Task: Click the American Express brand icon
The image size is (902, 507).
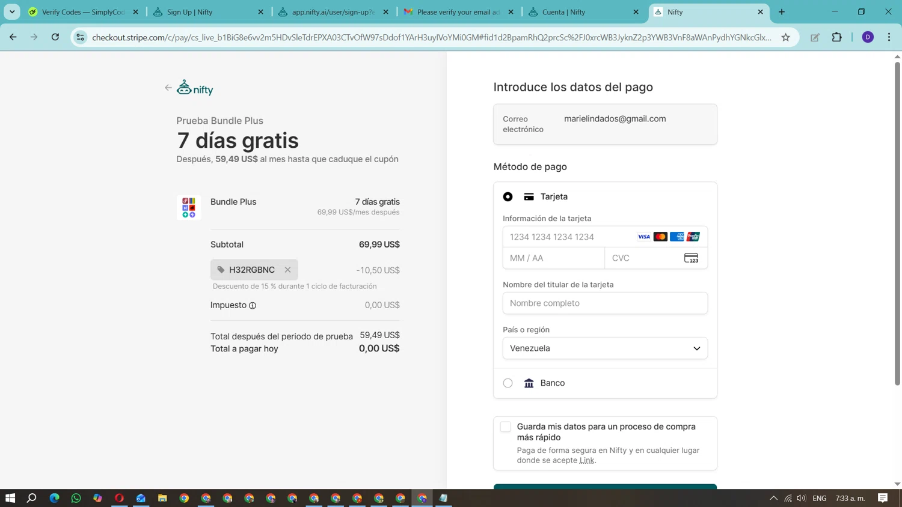Action: [677, 237]
